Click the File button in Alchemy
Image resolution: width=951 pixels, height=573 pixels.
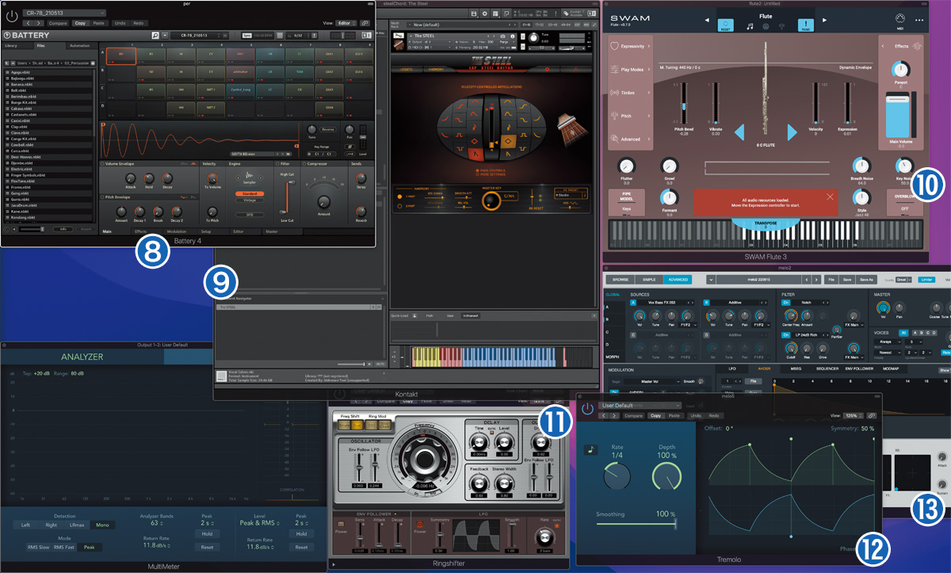pos(831,280)
